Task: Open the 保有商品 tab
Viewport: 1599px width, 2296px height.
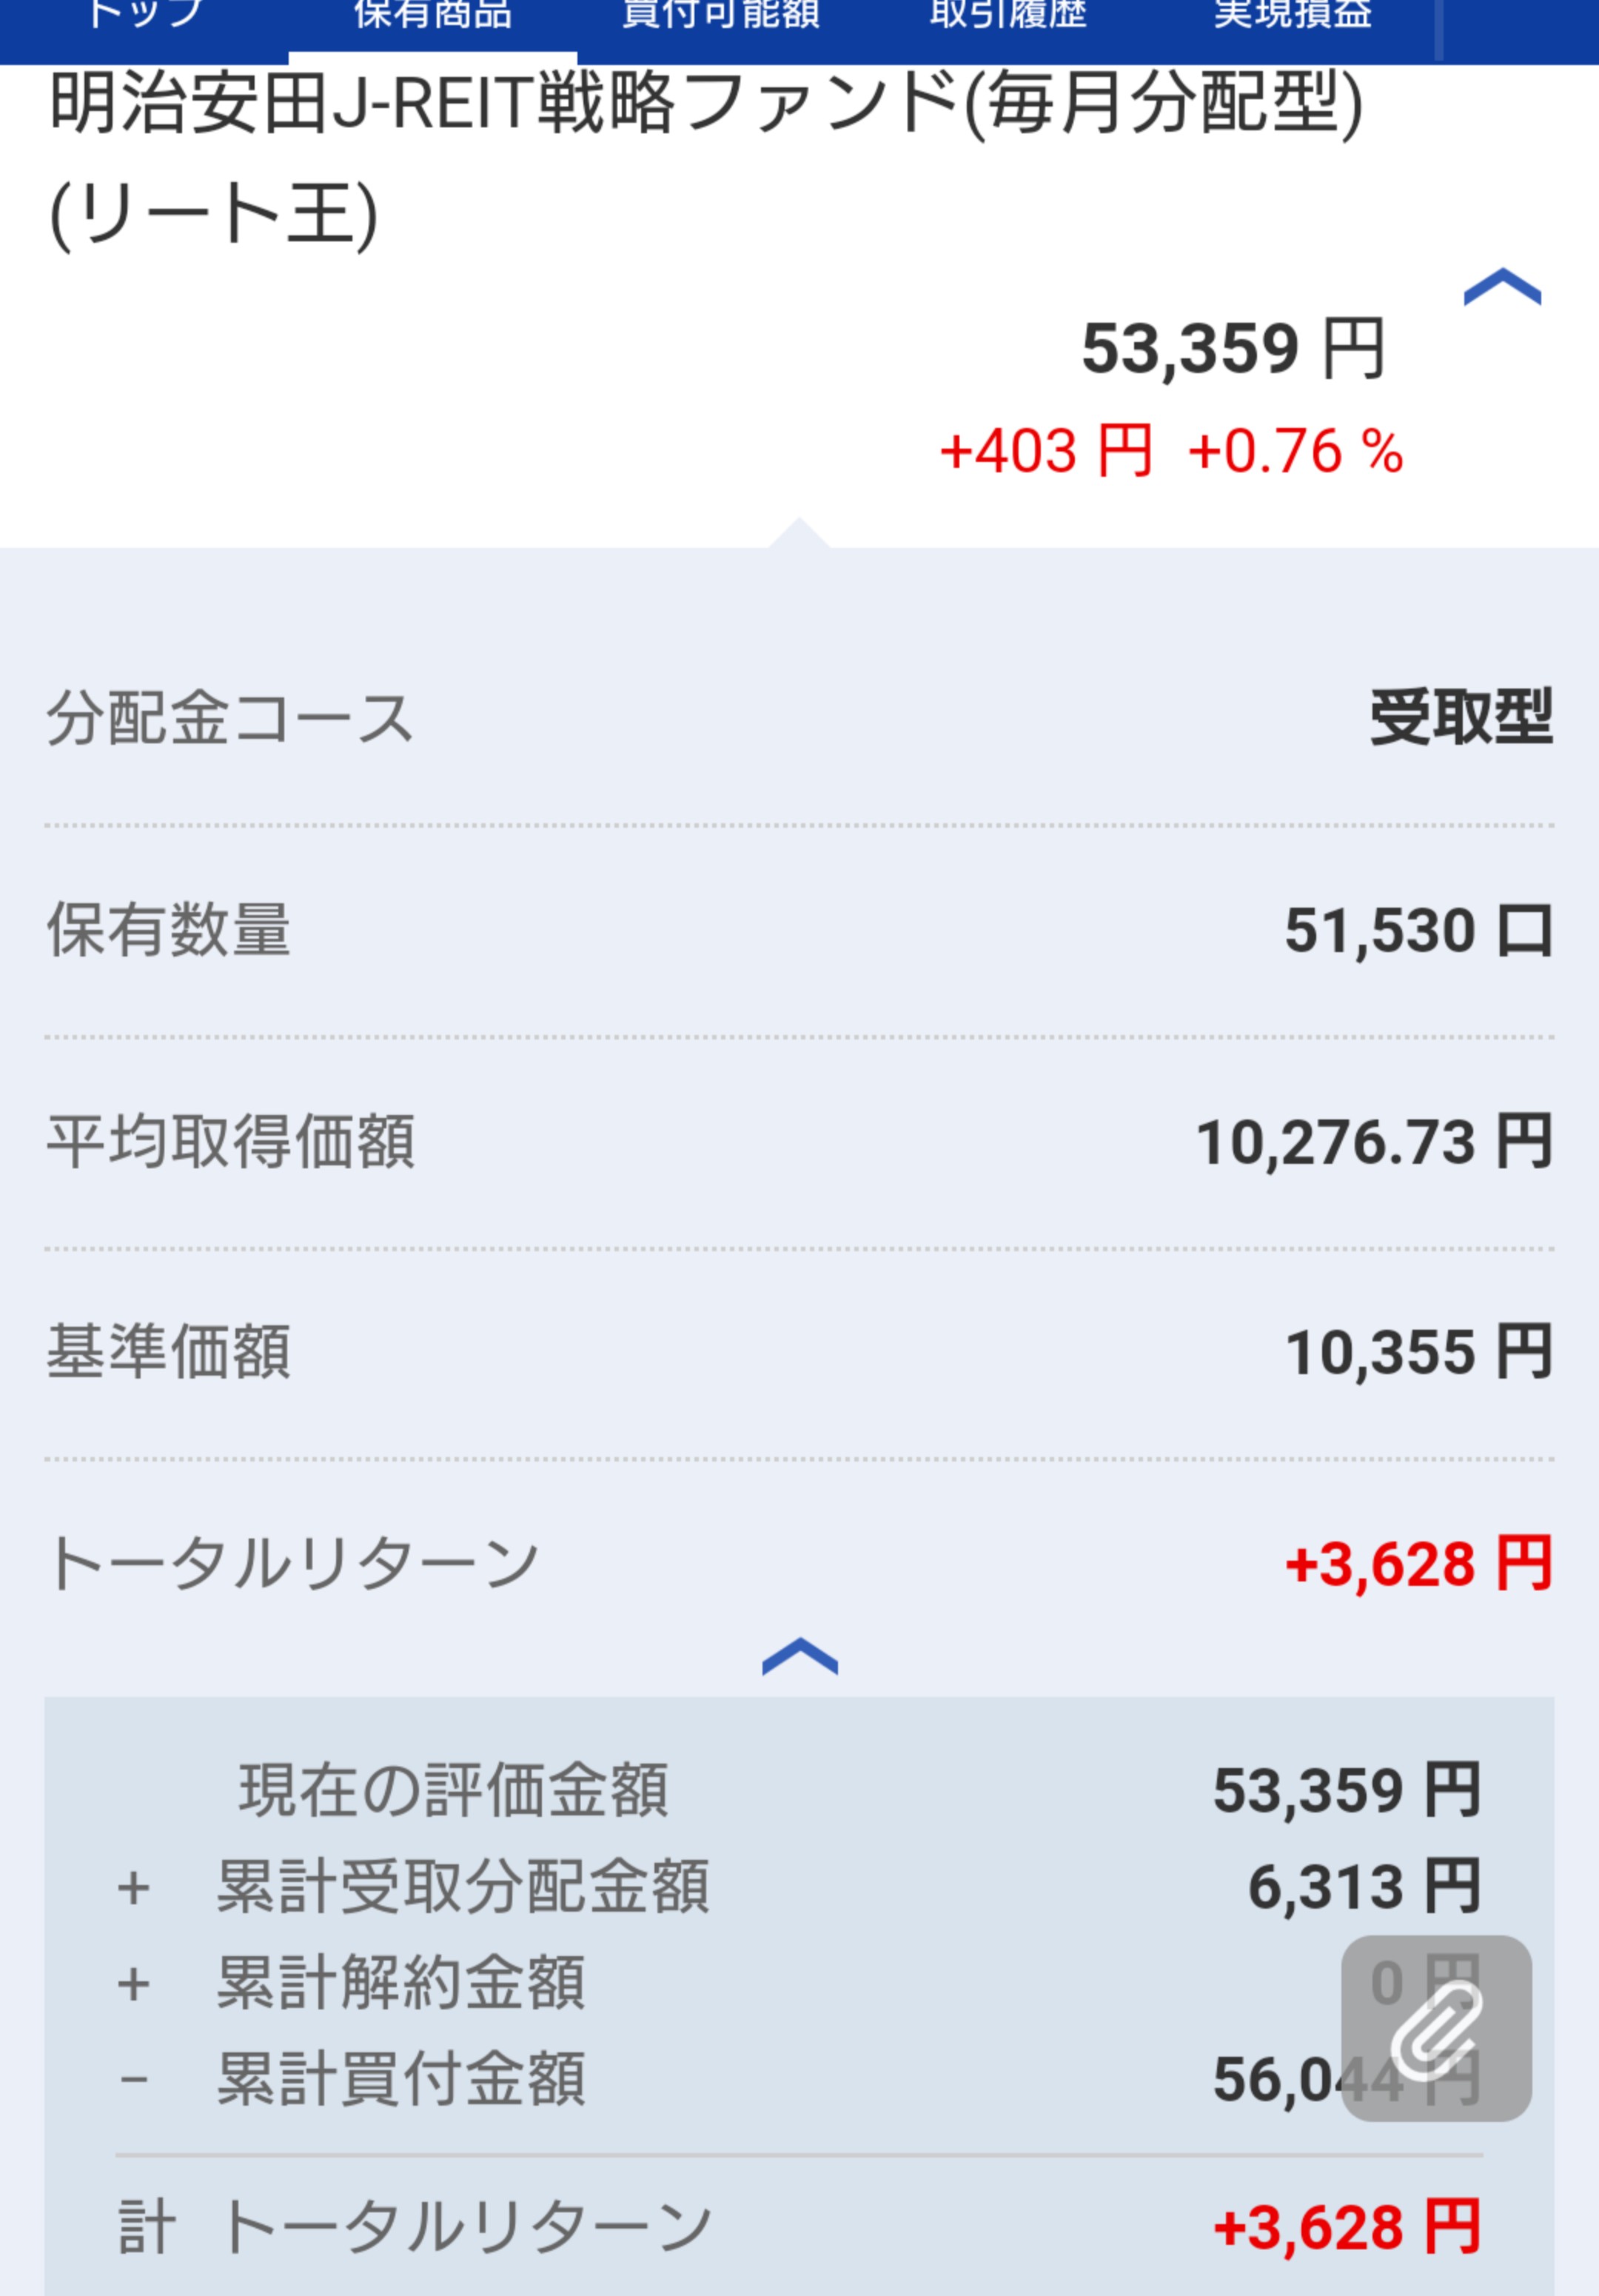Action: point(432,16)
